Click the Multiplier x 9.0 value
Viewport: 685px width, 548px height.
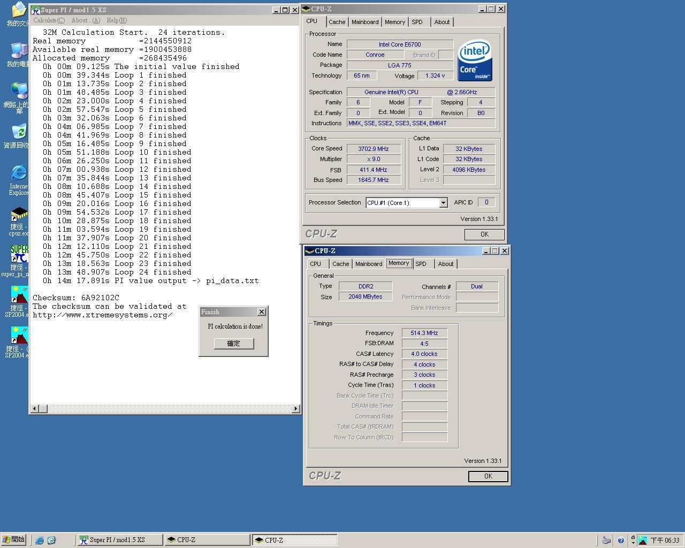pyautogui.click(x=374, y=159)
